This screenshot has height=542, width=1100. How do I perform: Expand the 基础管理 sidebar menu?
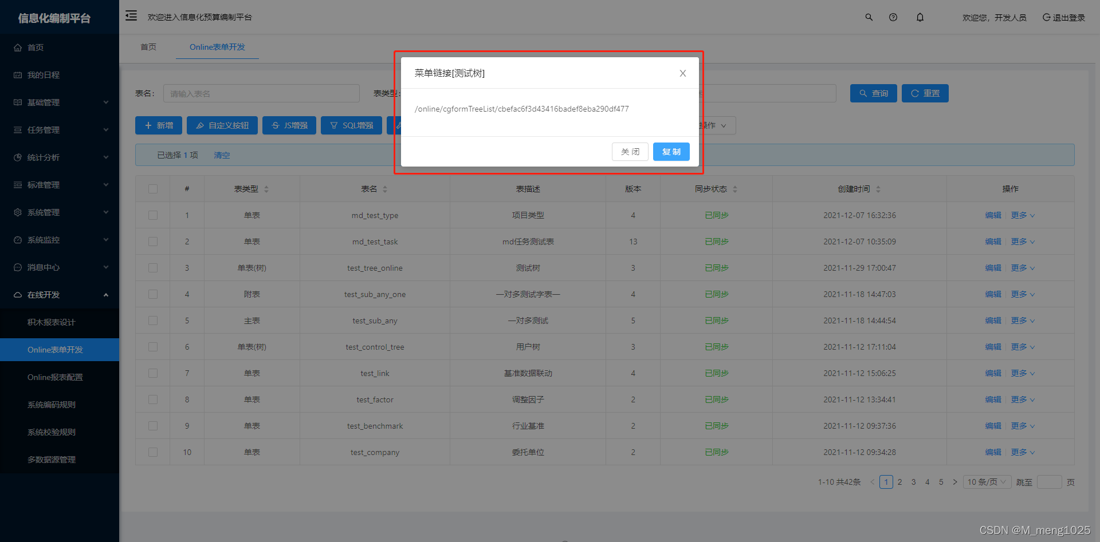(x=60, y=102)
